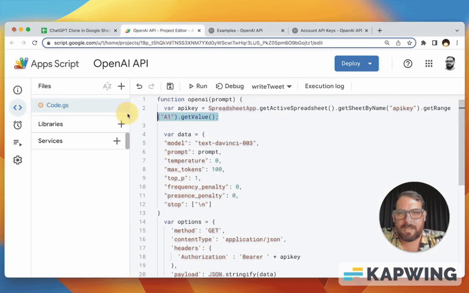Open Chrome profile avatar in toolbar
Viewport: 469px width, 293px height.
click(446, 43)
